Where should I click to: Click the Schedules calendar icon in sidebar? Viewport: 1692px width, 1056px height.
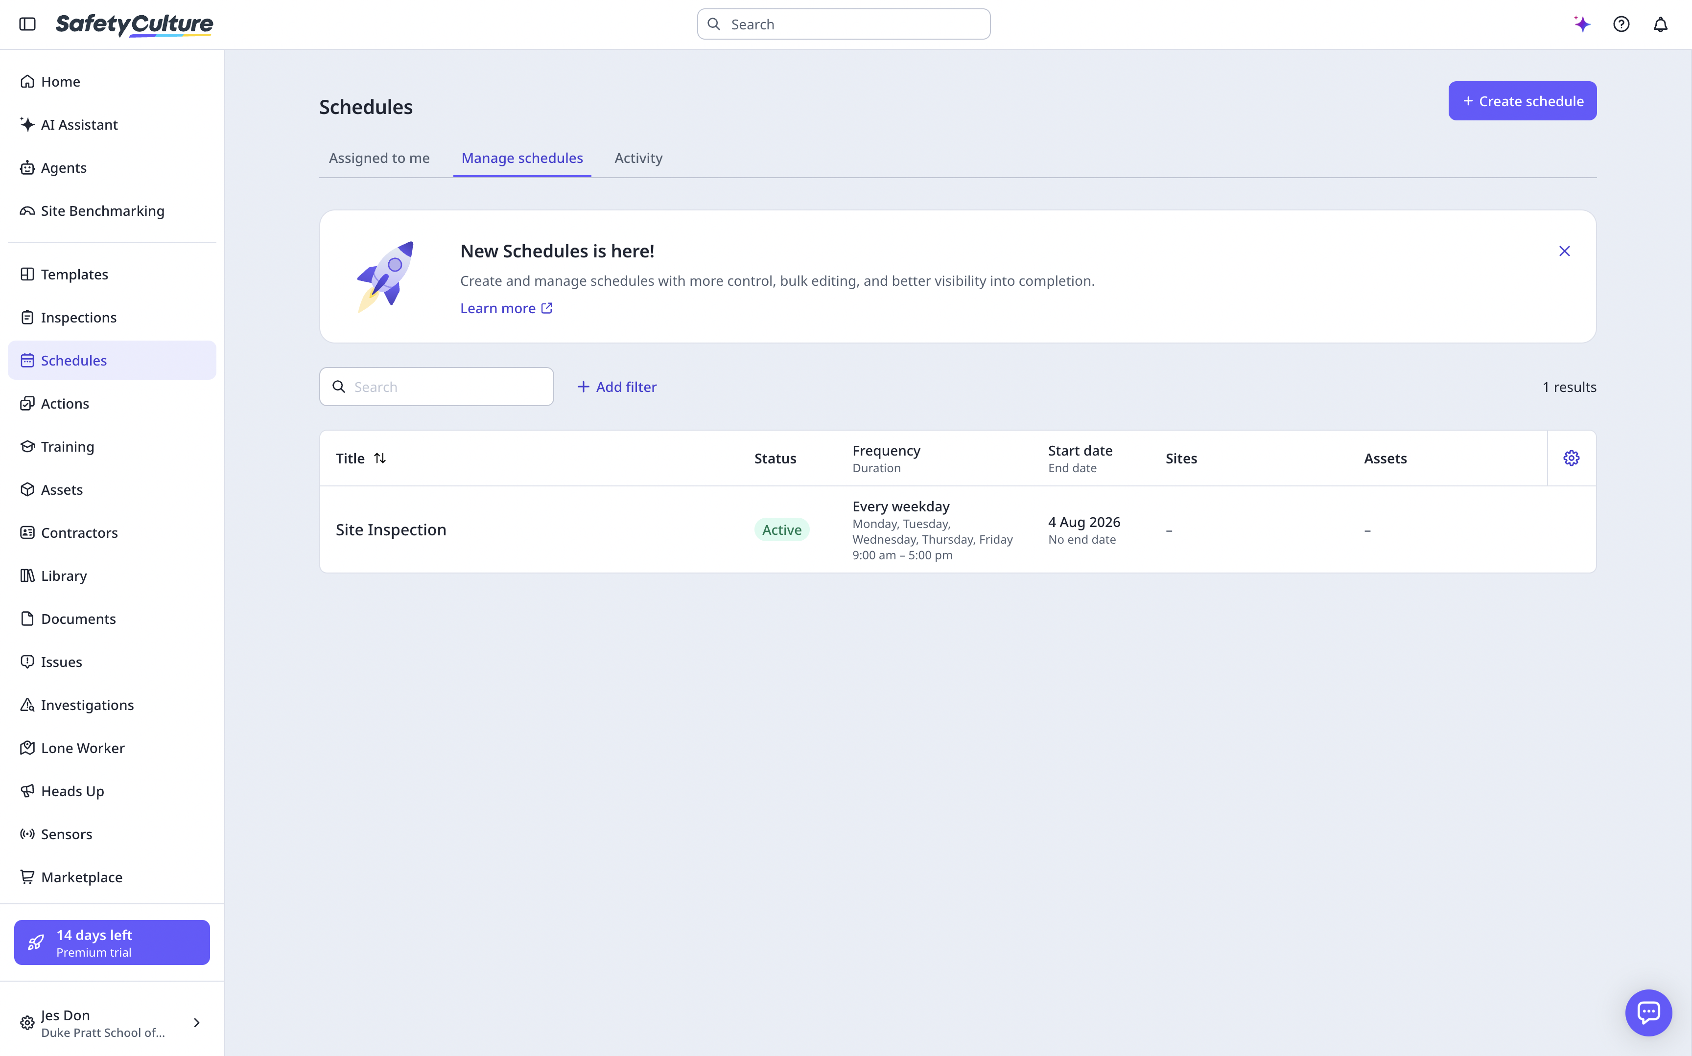click(x=27, y=360)
